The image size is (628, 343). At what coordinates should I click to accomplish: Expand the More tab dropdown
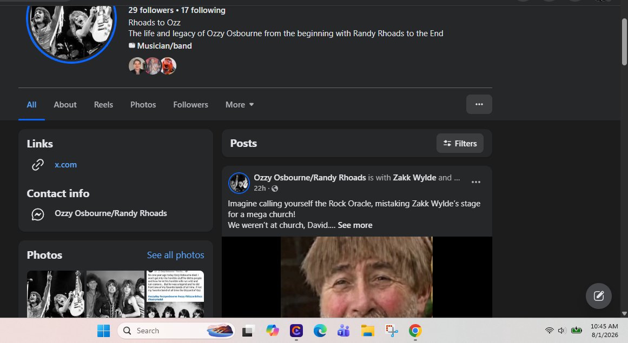(240, 105)
